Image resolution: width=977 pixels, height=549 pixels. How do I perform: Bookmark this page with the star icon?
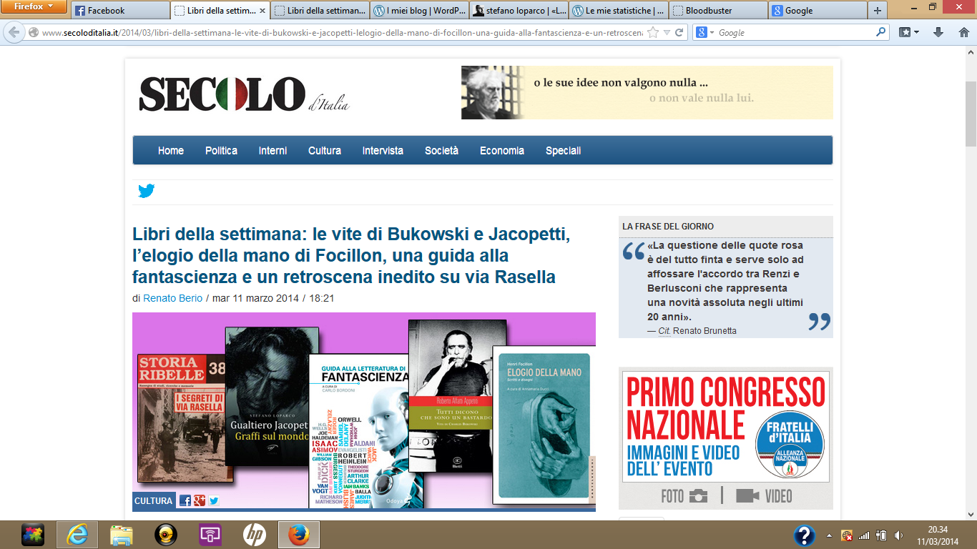coord(652,32)
